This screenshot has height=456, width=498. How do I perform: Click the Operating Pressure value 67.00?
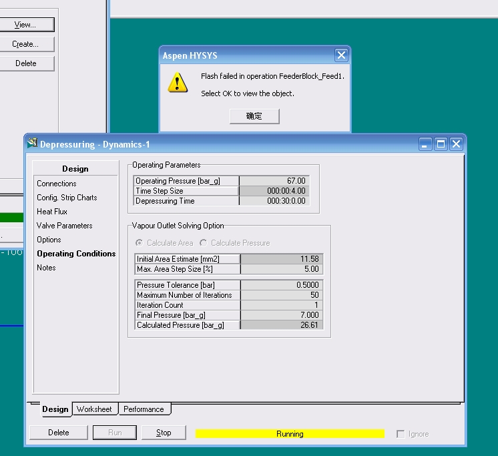tap(275, 181)
